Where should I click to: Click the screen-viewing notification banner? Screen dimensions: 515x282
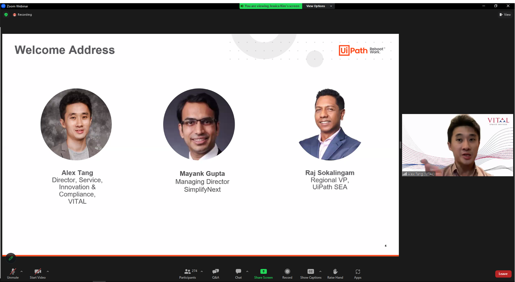pos(271,6)
